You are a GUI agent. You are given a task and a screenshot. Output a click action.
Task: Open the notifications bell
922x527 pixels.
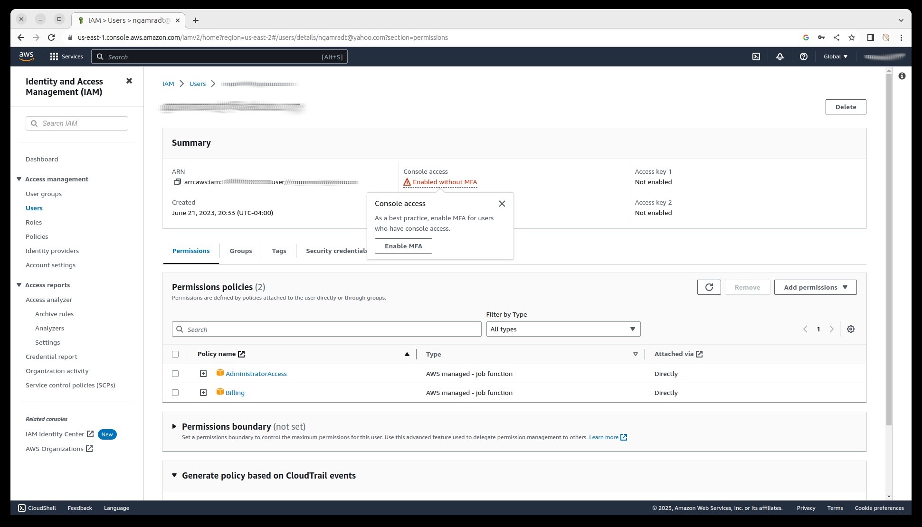tap(780, 56)
